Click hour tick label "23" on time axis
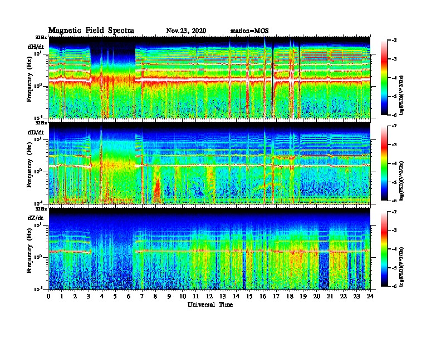 click(356, 296)
